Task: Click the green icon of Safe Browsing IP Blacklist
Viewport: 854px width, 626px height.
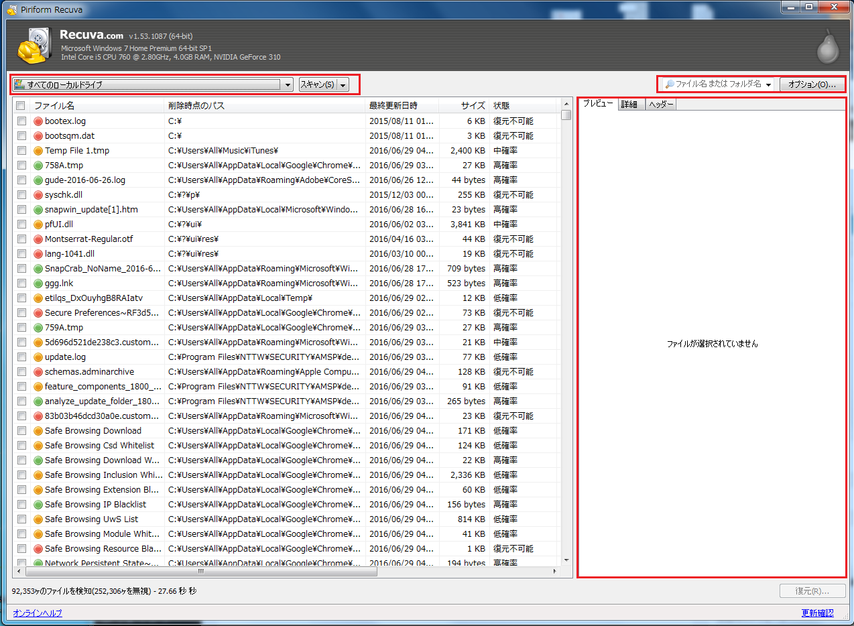Action: tap(38, 505)
